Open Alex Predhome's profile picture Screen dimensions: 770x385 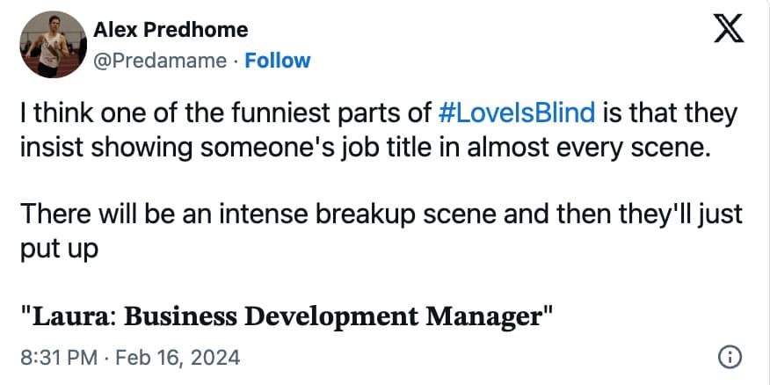(x=49, y=44)
